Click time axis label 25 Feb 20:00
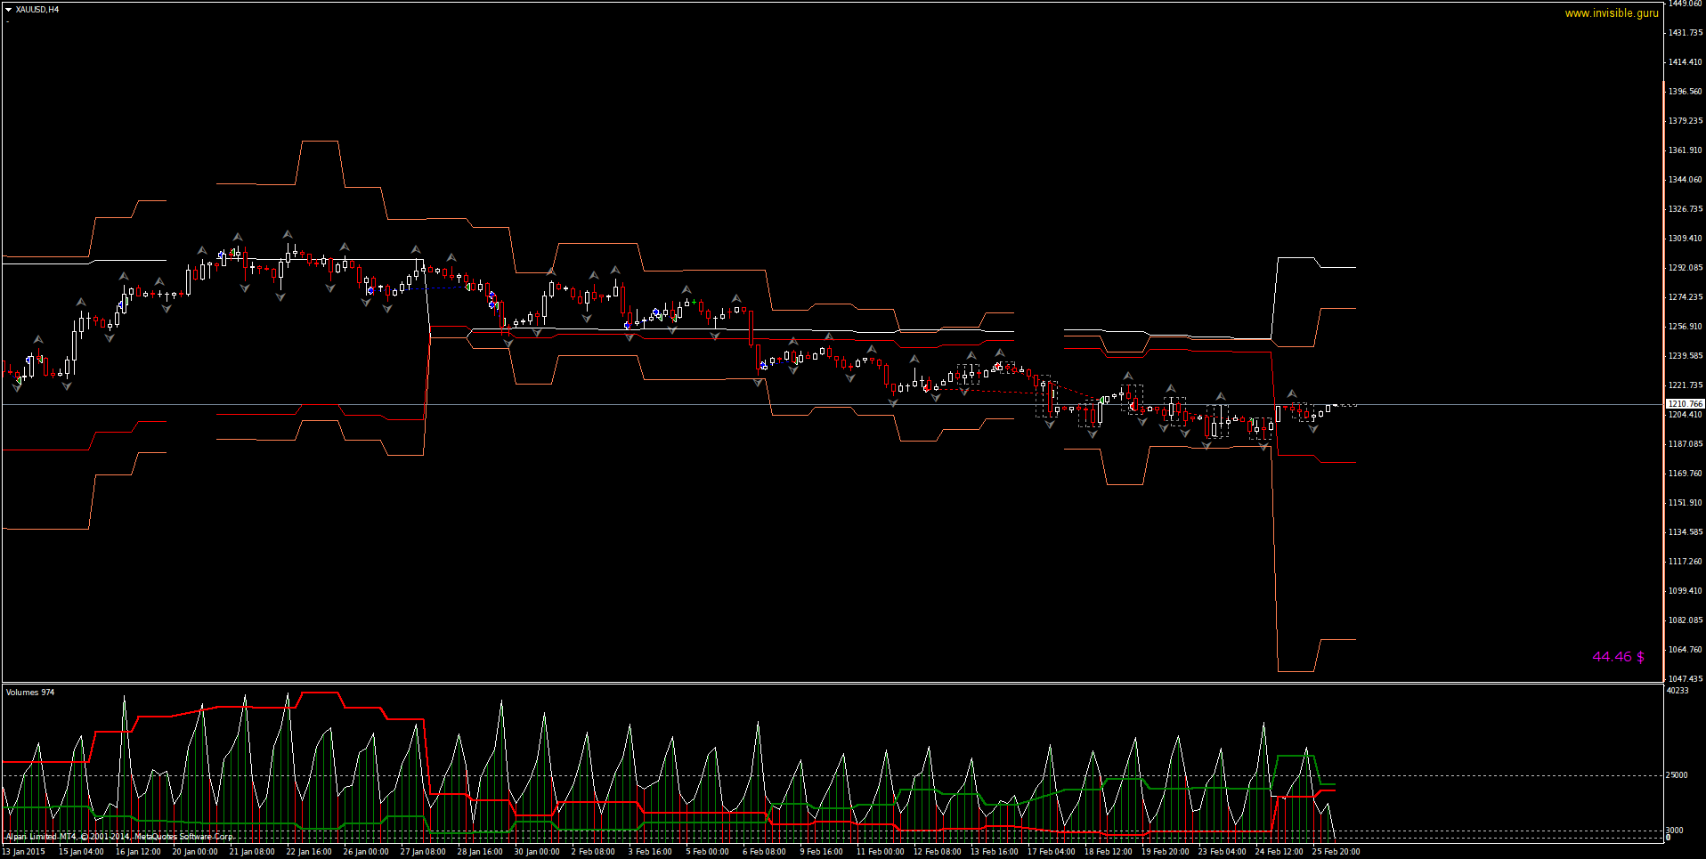The height and width of the screenshot is (859, 1706). [1336, 852]
